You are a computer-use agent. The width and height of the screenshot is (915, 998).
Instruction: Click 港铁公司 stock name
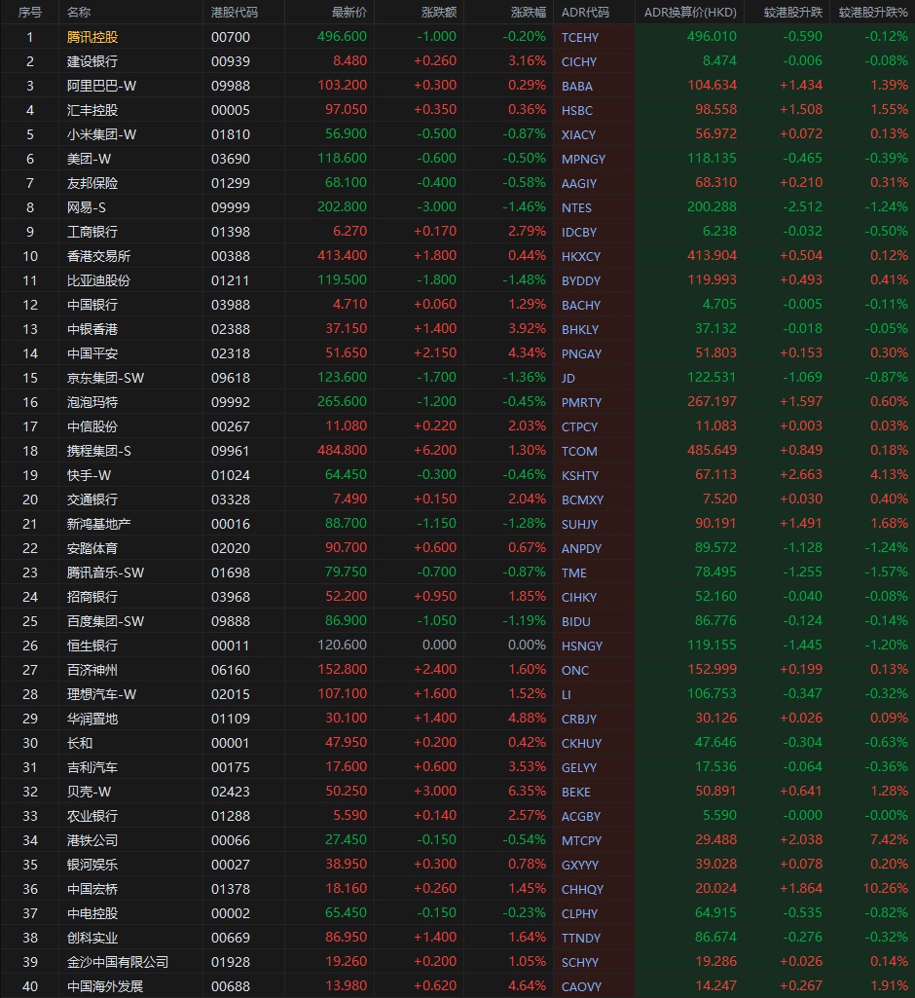(x=92, y=840)
